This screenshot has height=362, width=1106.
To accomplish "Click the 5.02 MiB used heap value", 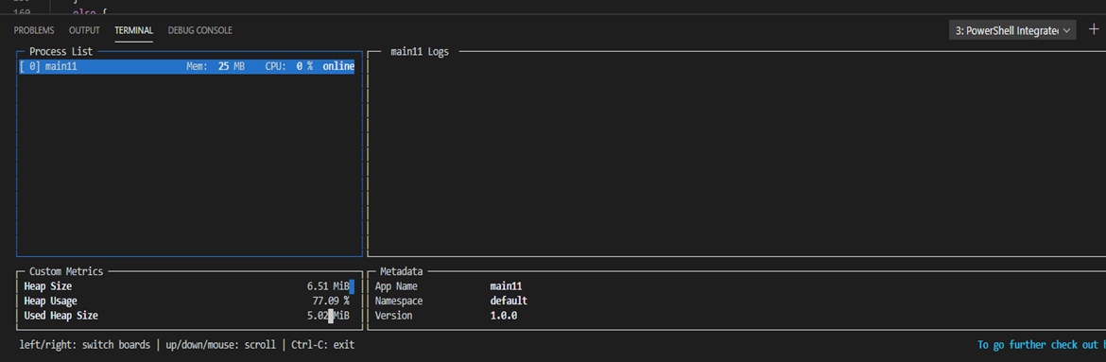I will click(328, 316).
